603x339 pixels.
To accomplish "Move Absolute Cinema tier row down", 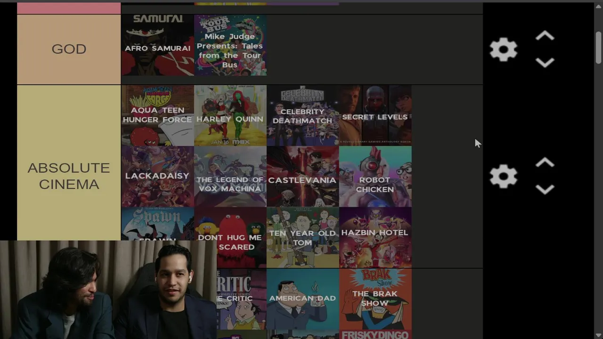I will point(545,189).
